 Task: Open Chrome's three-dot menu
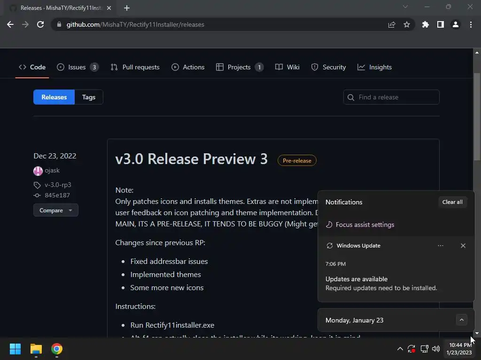[471, 24]
